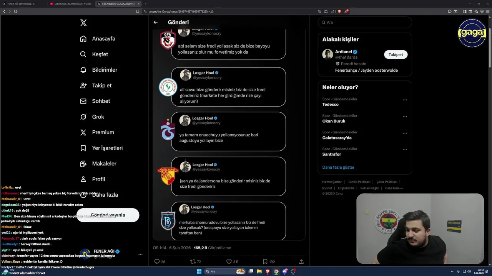The image size is (492, 276).
Task: Open FENER AĞI account options menu
Action: (140, 254)
